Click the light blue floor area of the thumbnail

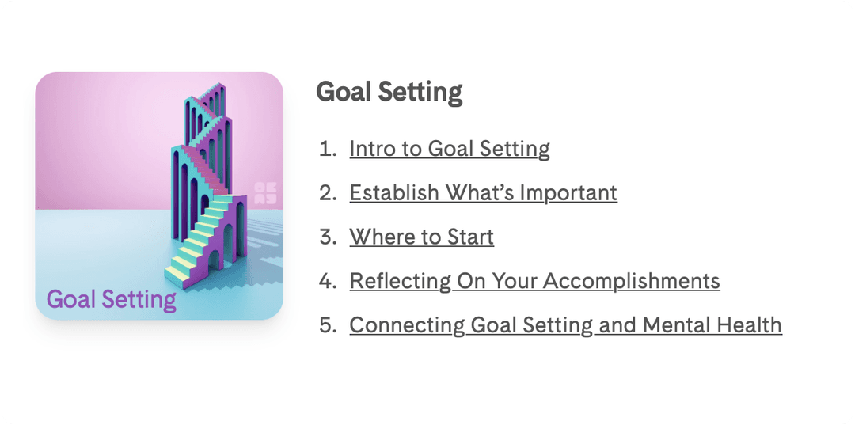click(98, 245)
